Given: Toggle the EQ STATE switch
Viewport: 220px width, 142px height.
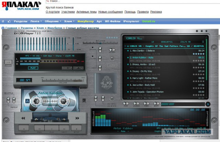Looking at the screenshot, I should [96, 98].
